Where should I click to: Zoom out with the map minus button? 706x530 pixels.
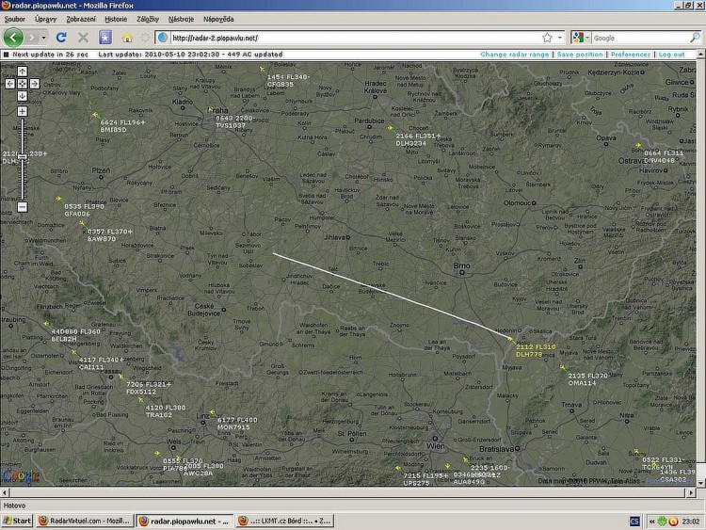click(x=22, y=207)
